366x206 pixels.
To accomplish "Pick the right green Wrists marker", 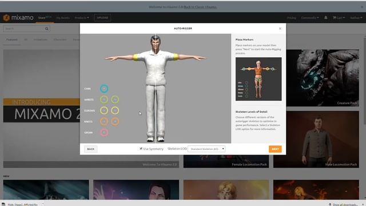I will (115, 100).
